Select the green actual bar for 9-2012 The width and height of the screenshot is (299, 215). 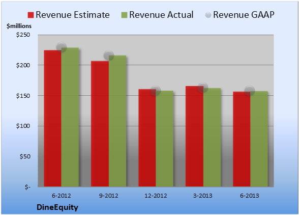click(x=117, y=121)
